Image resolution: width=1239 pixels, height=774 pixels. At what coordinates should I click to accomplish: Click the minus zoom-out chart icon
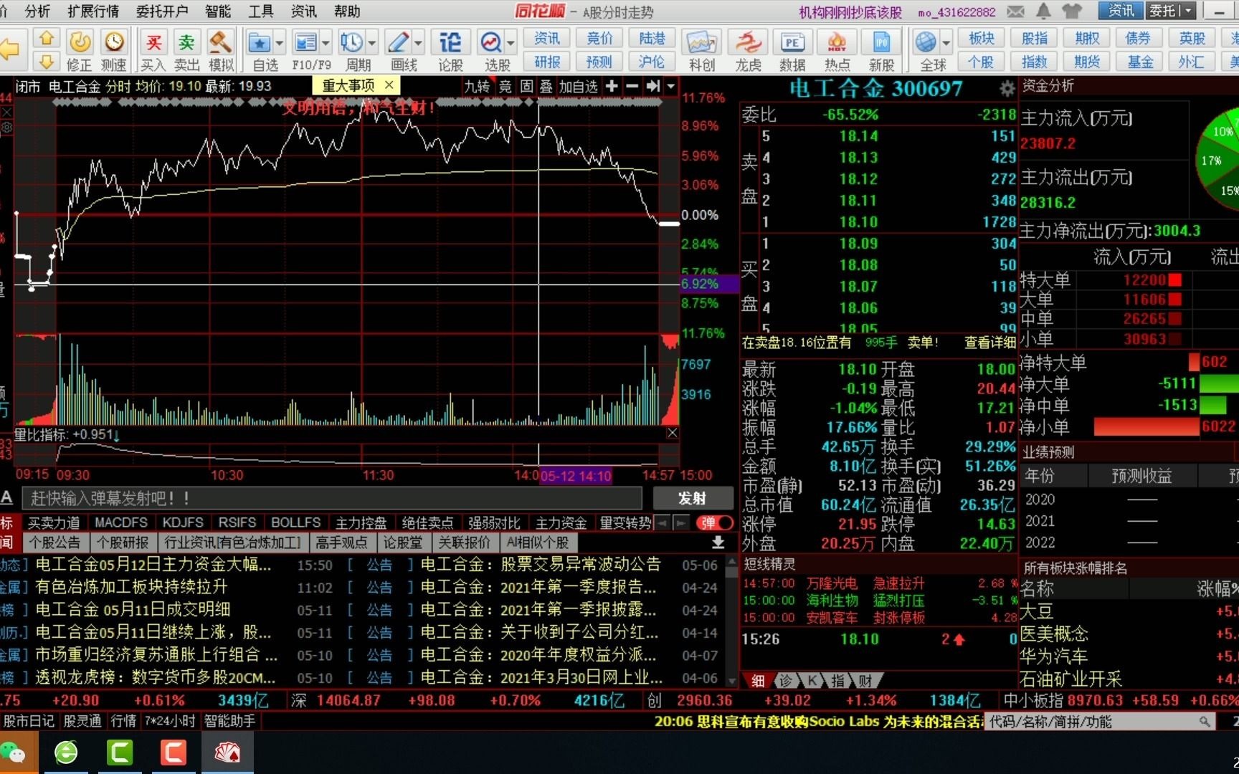(x=632, y=86)
